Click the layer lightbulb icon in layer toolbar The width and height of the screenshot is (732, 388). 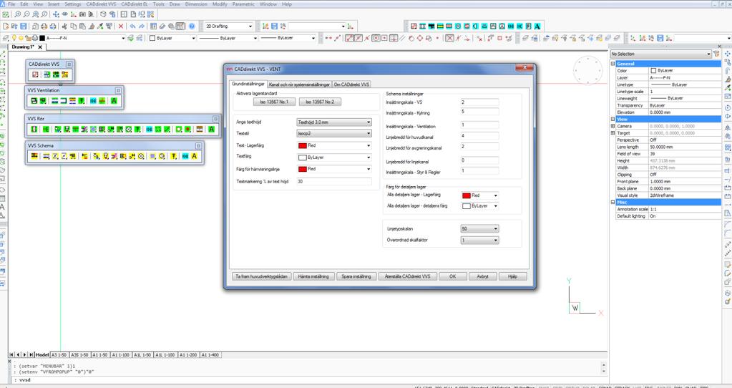pyautogui.click(x=14, y=38)
